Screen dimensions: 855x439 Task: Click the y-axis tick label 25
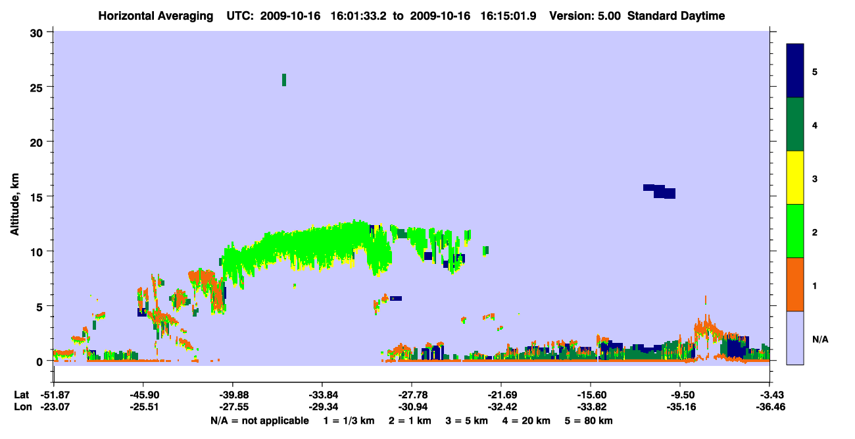point(37,87)
